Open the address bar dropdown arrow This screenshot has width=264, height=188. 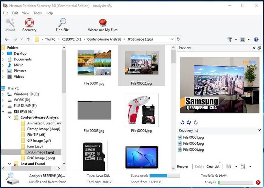pos(172,39)
